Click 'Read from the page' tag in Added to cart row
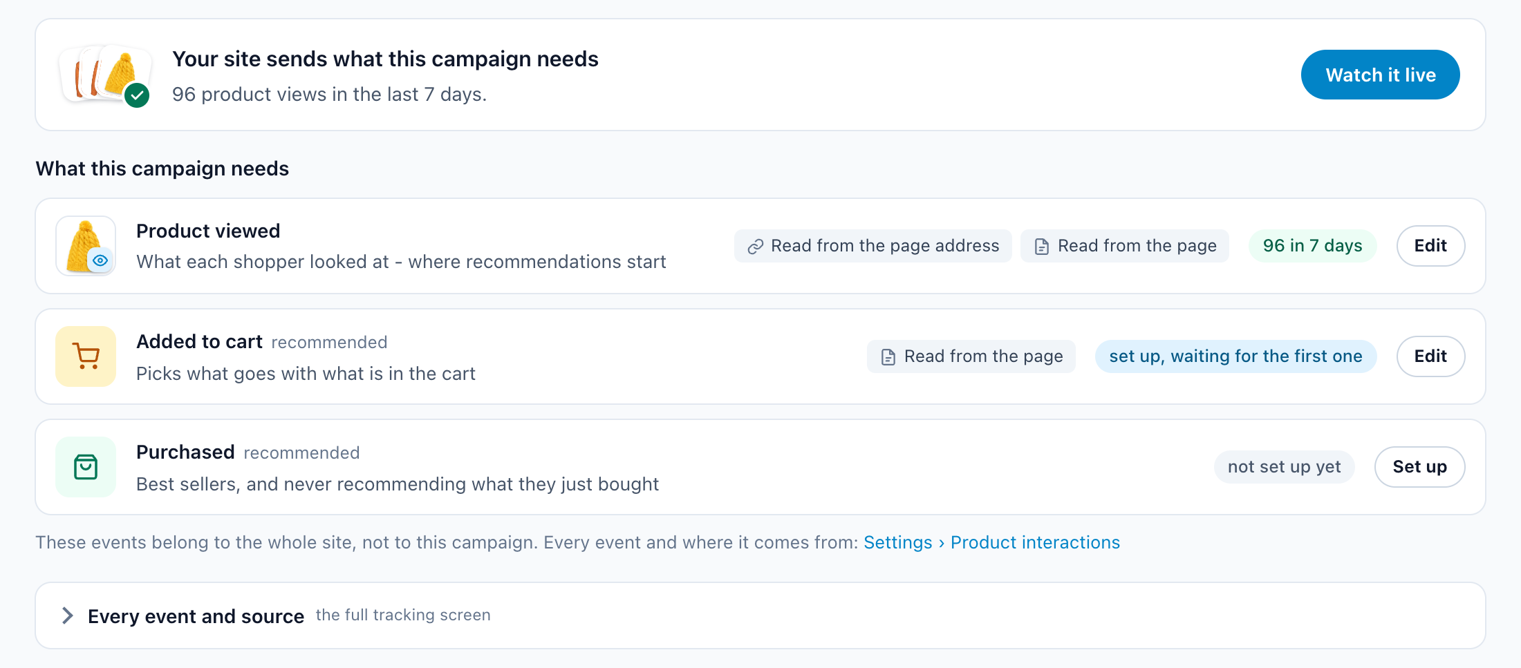This screenshot has height=668, width=1521. tap(971, 356)
